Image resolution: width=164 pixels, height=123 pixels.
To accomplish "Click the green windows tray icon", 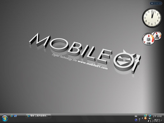I will [x=145, y=116].
